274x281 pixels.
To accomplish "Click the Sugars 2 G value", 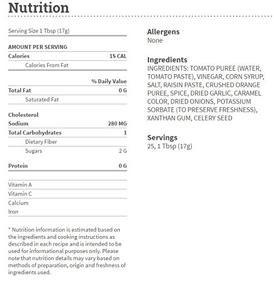I will coord(123,151).
